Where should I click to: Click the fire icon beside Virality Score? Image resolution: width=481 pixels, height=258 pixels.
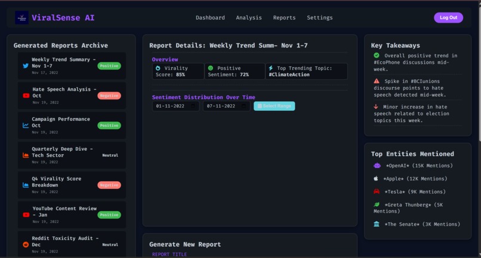158,68
